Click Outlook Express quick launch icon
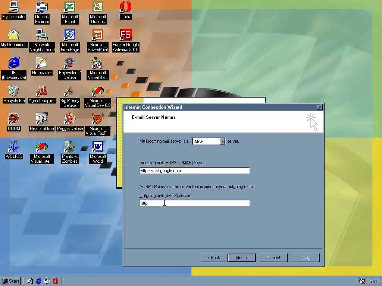The image size is (382, 286). [x=47, y=281]
